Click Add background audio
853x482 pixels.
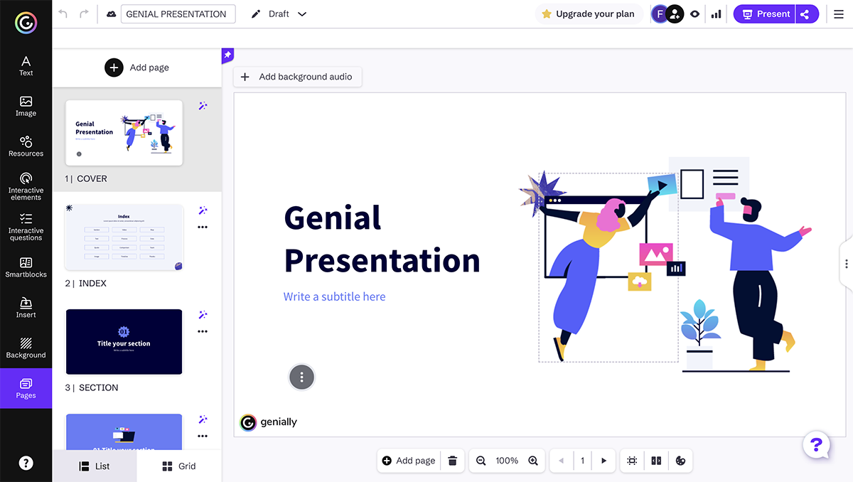coord(297,77)
